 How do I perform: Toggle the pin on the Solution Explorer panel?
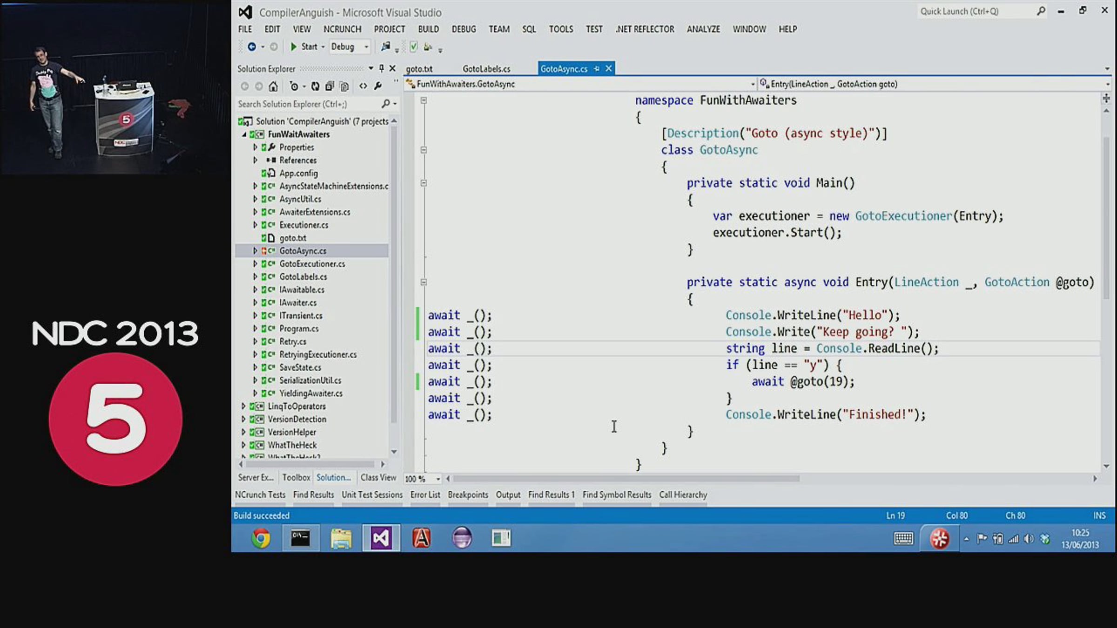tap(381, 68)
